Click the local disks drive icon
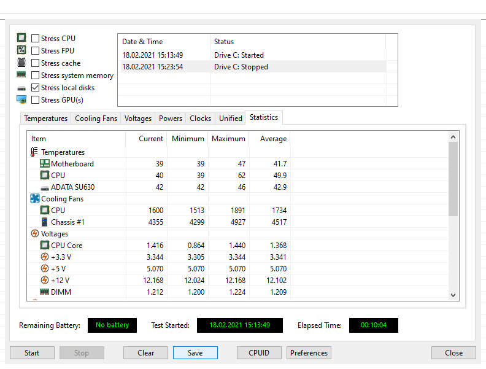 pyautogui.click(x=21, y=88)
